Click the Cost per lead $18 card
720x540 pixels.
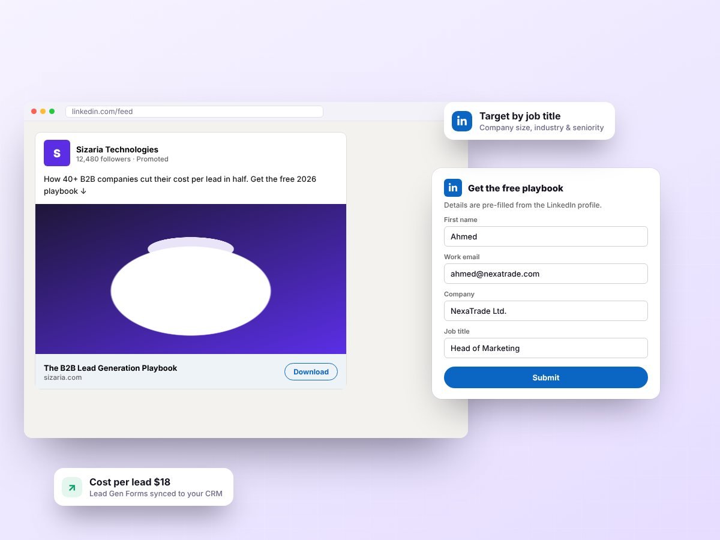143,487
